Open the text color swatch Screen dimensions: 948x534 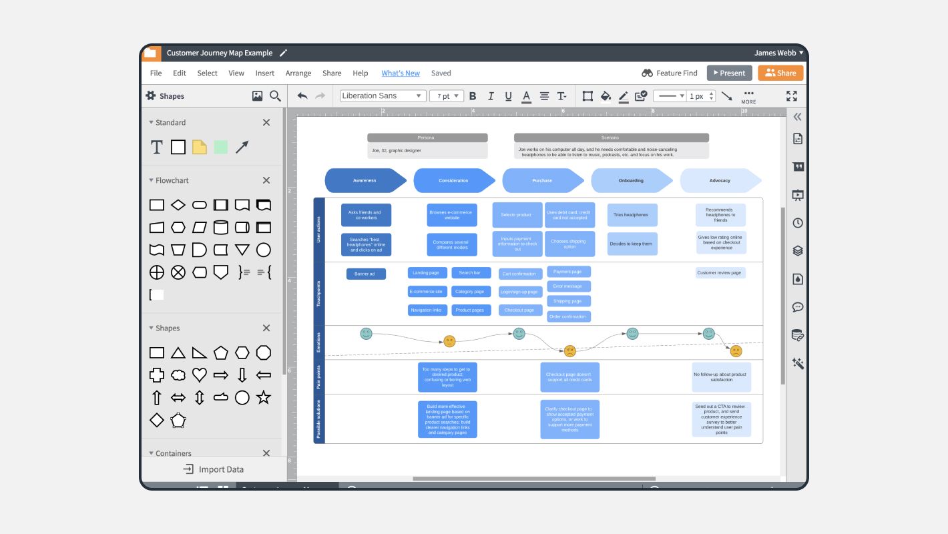coord(526,95)
